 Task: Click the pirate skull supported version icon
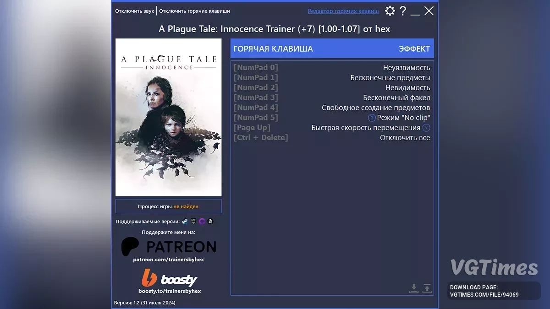coord(210,222)
